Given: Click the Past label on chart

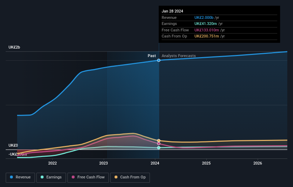Looking at the screenshot, I should pos(152,56).
